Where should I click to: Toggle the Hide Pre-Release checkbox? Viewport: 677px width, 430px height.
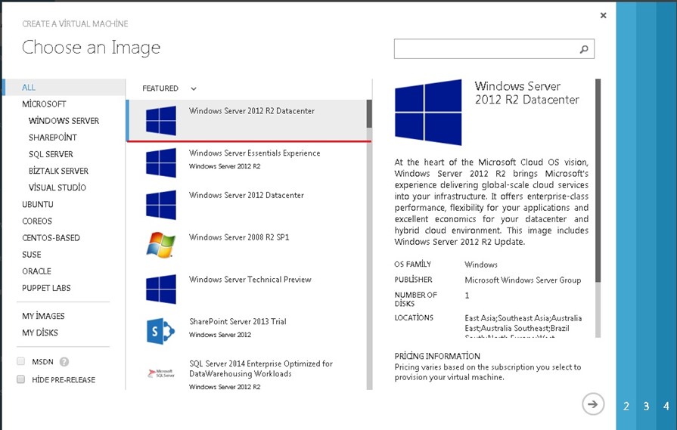pos(21,379)
